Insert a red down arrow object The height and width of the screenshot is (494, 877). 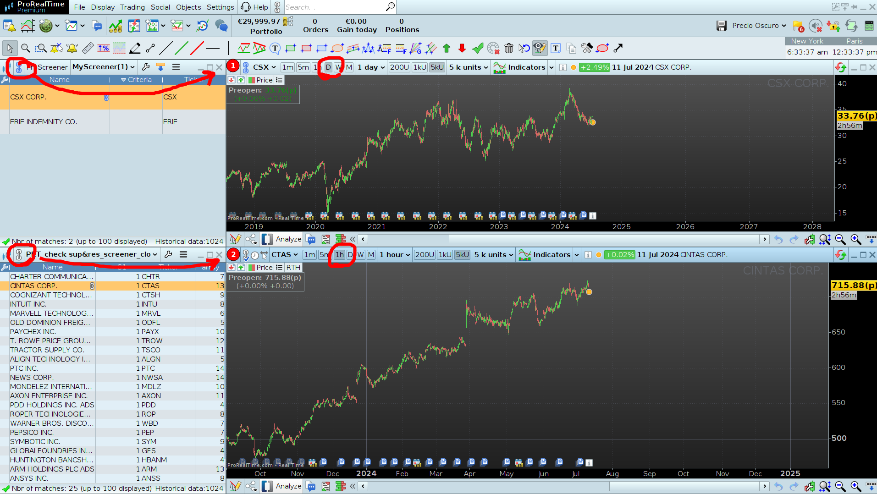462,48
